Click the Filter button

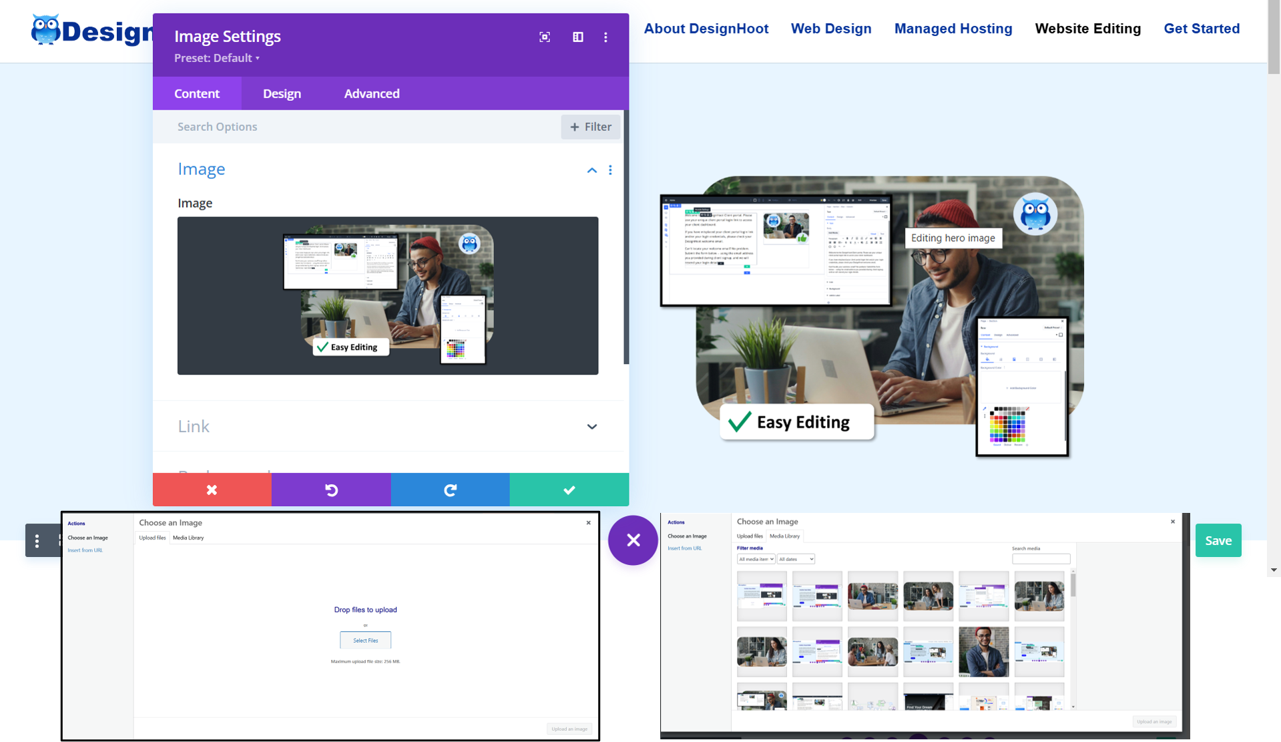pos(590,127)
